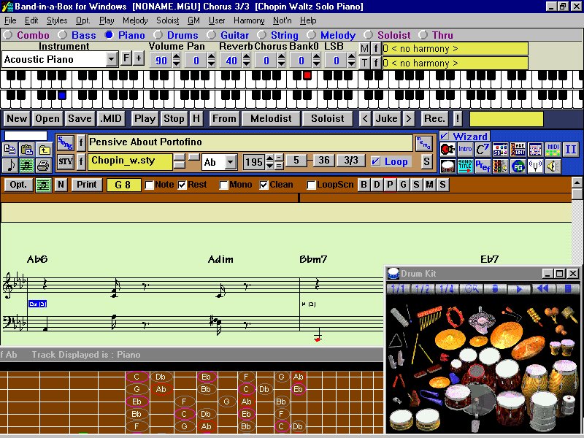The width and height of the screenshot is (584, 438).
Task: Open the Pref preferences icon
Action: 483,166
